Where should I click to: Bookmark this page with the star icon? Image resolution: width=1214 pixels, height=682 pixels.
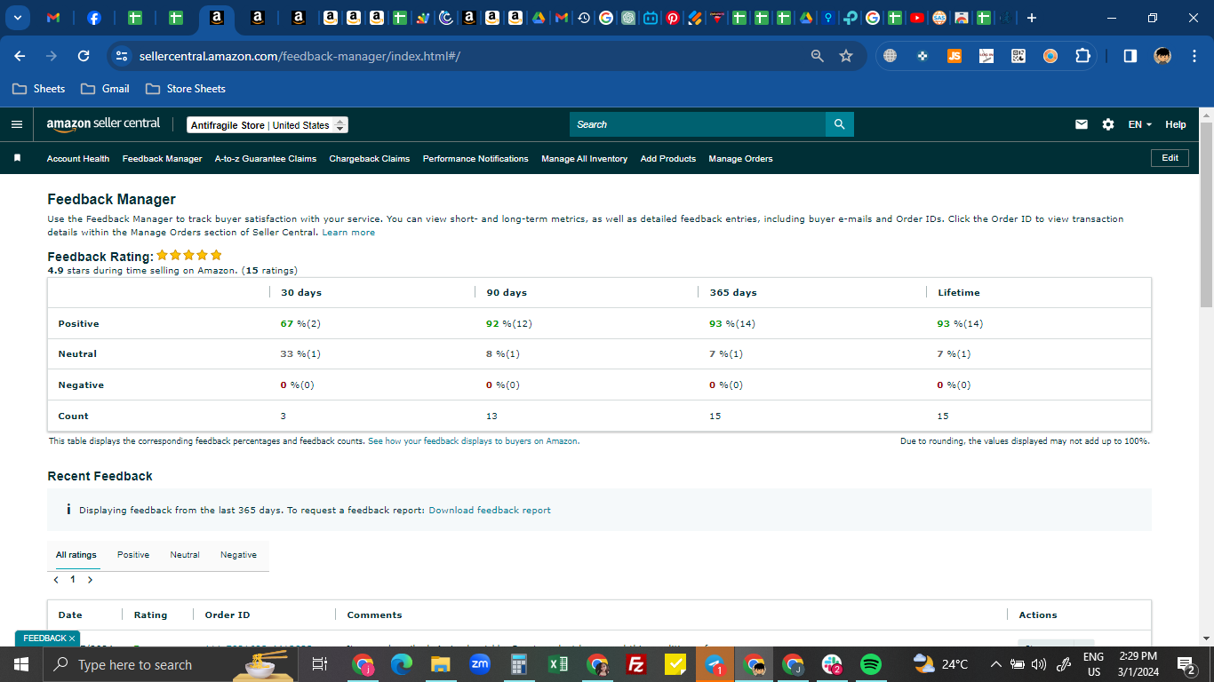pyautogui.click(x=846, y=56)
